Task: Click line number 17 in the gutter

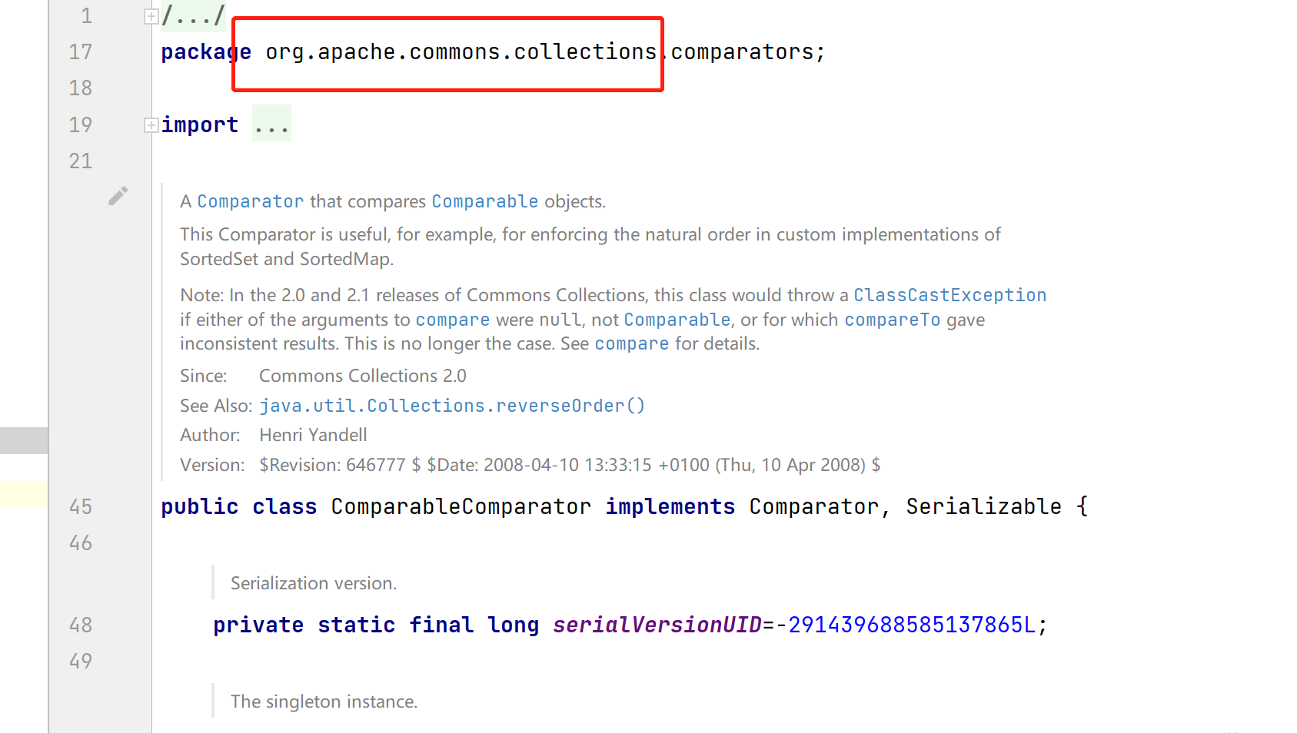Action: click(x=81, y=52)
